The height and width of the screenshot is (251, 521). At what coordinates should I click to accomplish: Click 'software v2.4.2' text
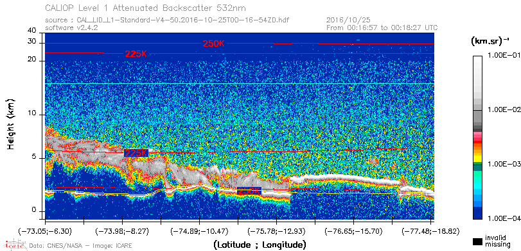pos(71,28)
